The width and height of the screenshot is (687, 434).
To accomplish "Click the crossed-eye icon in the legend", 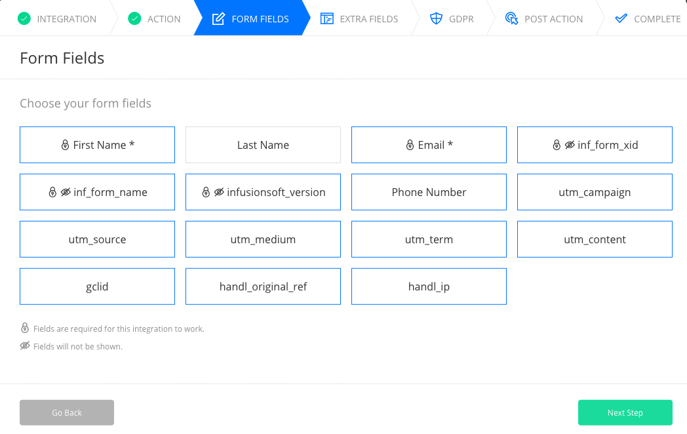I will pyautogui.click(x=25, y=346).
